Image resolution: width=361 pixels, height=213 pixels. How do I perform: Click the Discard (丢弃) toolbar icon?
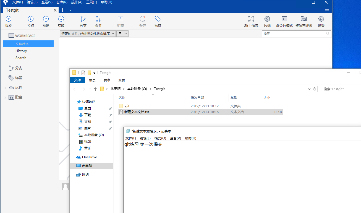point(143,19)
